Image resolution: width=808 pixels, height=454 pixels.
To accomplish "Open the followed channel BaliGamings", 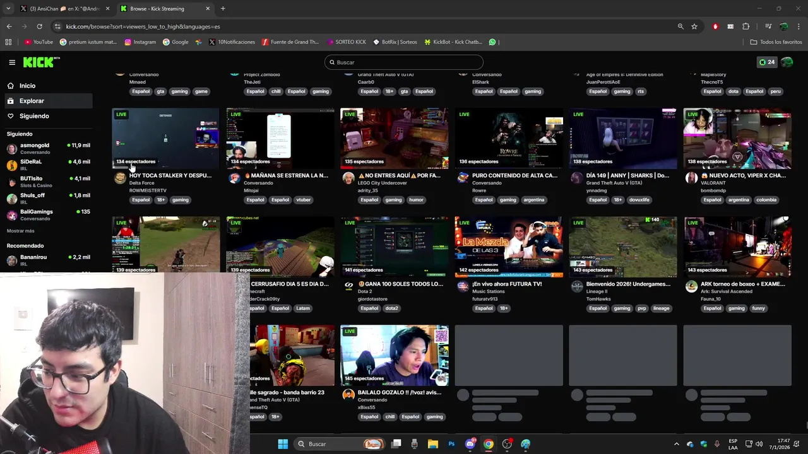I will click(48, 214).
